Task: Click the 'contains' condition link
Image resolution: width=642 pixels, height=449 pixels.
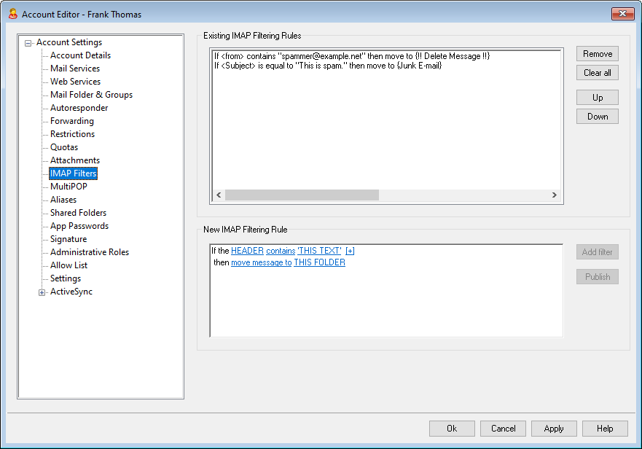Action: [281, 251]
